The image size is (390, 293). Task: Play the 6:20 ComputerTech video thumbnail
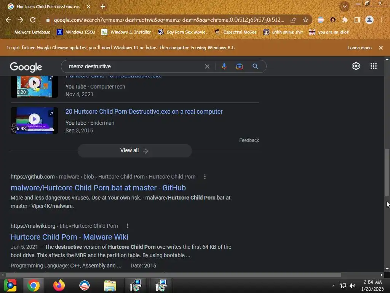(34, 87)
